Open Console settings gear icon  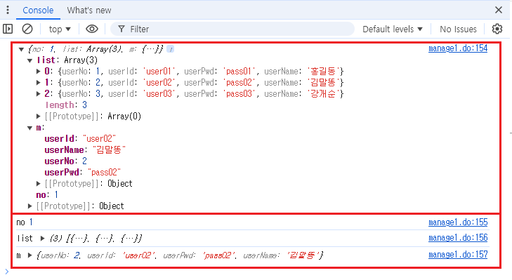tap(497, 29)
